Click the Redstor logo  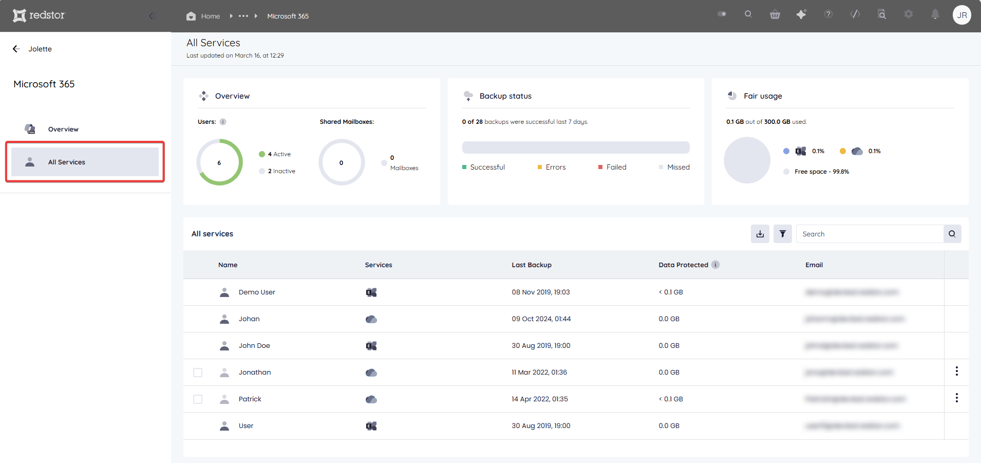click(39, 15)
